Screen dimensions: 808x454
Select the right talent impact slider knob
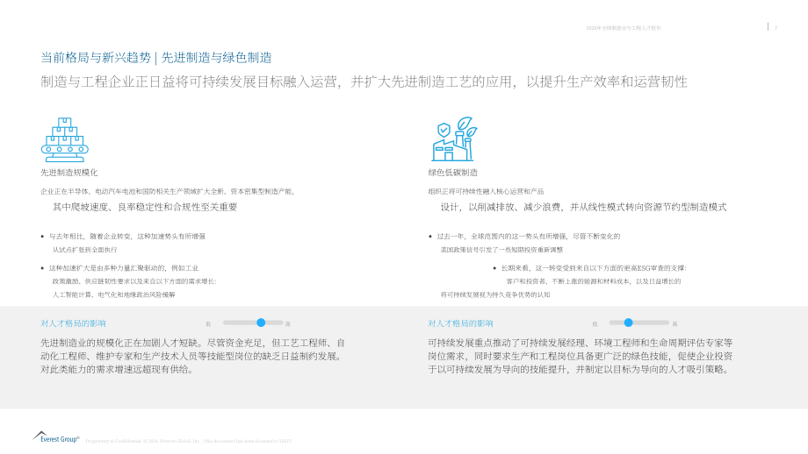tap(628, 323)
